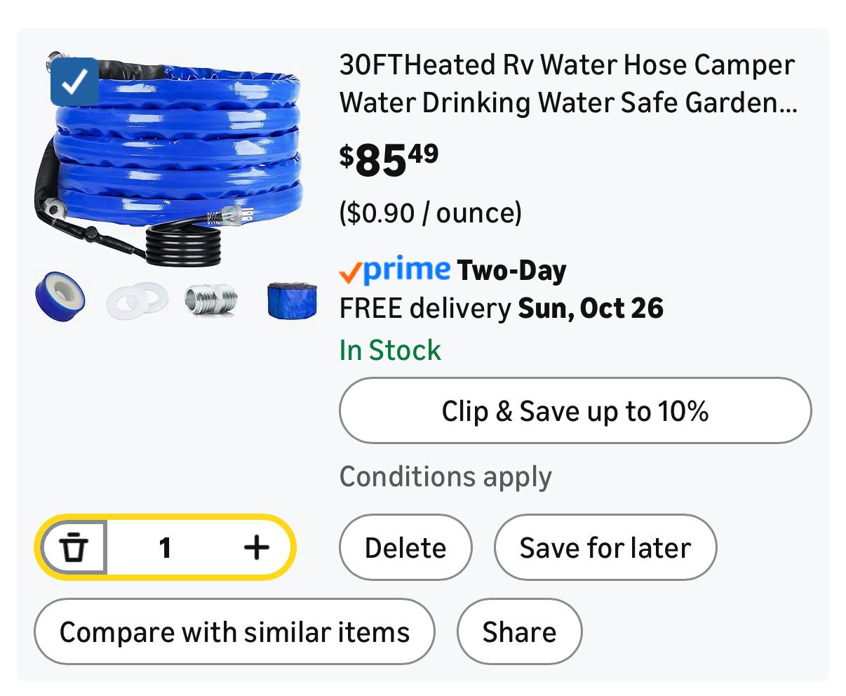Select the metal hose fitting thumbnail
Viewport: 846px width, 696px height.
click(x=211, y=300)
